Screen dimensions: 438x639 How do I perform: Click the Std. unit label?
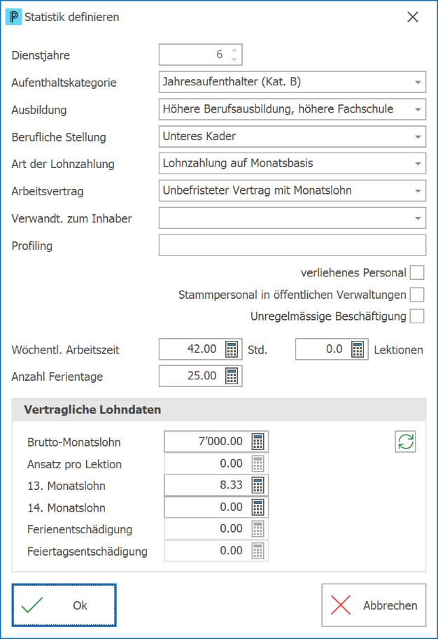pos(257,350)
